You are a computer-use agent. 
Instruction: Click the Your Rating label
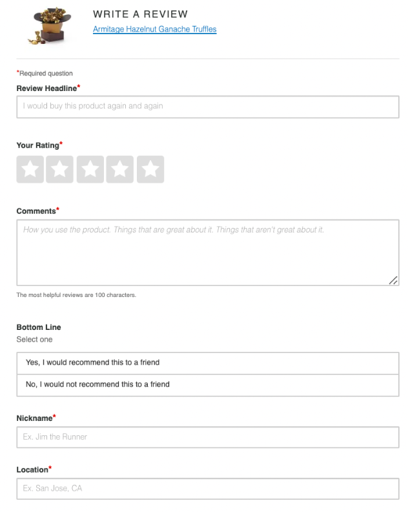coord(39,145)
